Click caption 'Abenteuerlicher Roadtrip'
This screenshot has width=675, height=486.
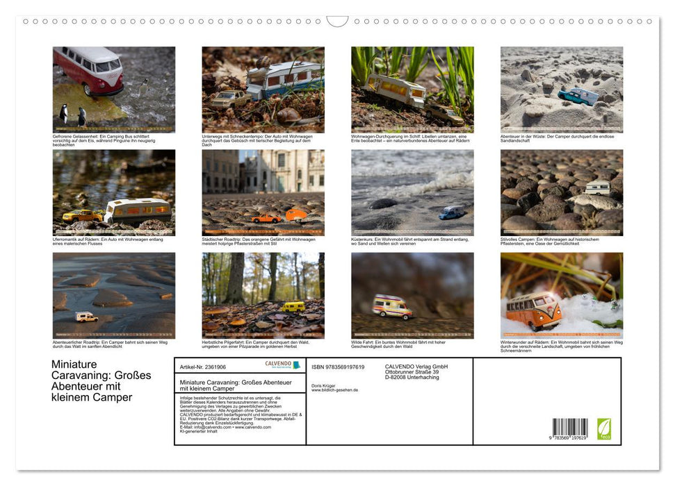(x=110, y=344)
